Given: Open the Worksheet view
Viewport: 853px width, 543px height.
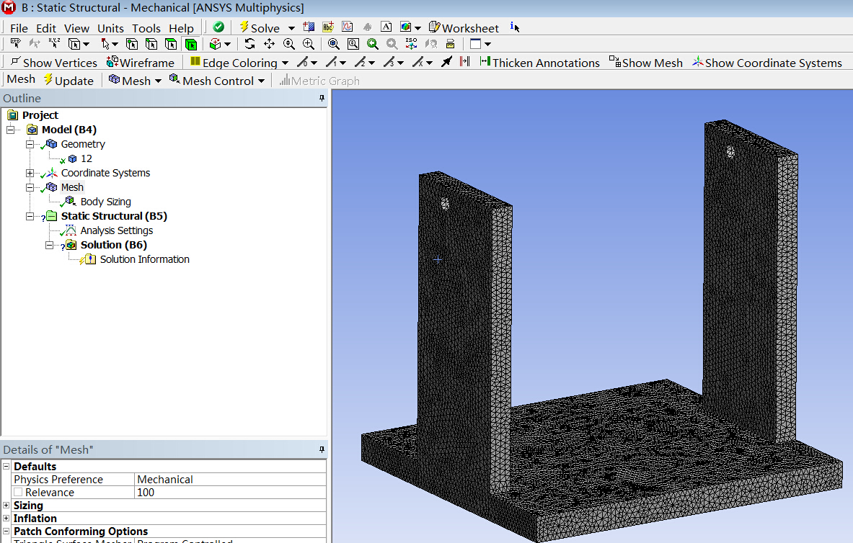Looking at the screenshot, I should [464, 27].
